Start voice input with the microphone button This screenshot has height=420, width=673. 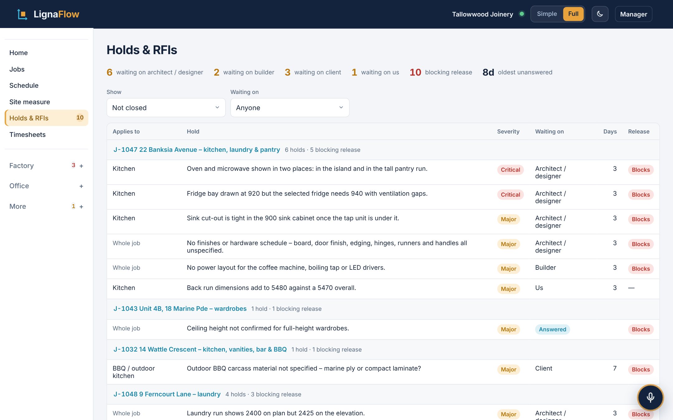pos(650,397)
